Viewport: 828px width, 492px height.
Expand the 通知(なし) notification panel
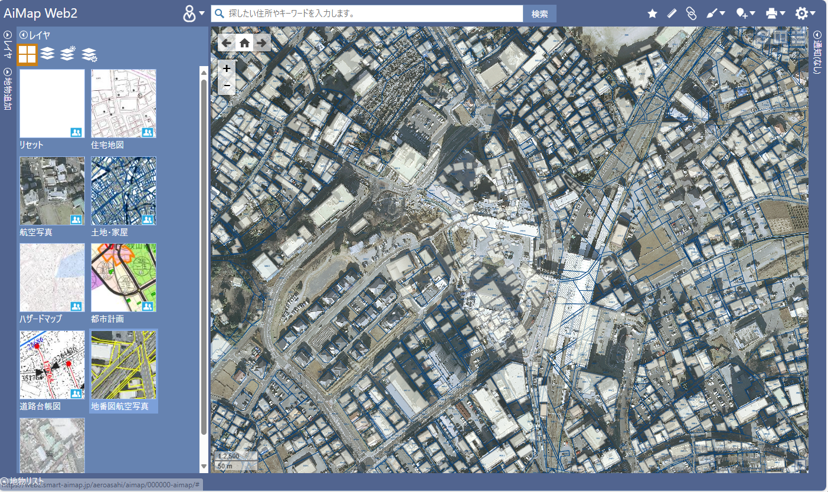click(x=817, y=53)
